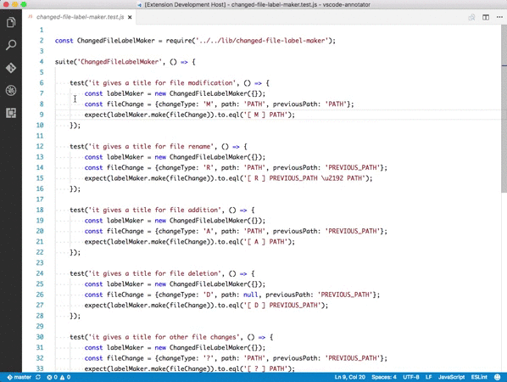507x382 pixels.
Task: Click 'it gives a title for file addition' text
Action: point(154,210)
